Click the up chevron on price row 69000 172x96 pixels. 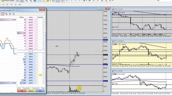[44, 62]
